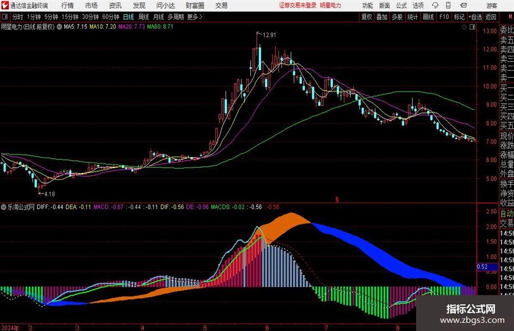Toggle the right panel icon near price axis
This screenshot has width=514, height=331.
tap(472, 27)
